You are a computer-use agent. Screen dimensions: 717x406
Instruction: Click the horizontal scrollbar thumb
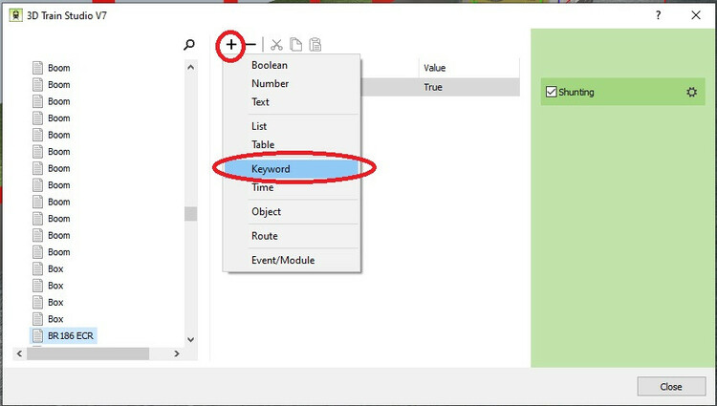click(88, 353)
